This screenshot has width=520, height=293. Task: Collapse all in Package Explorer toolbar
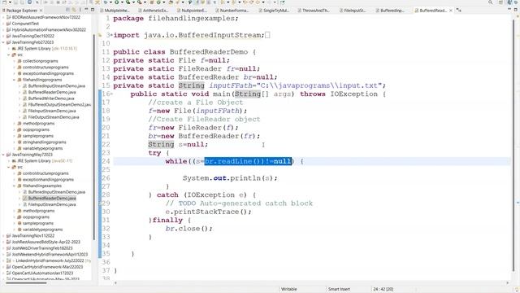click(x=67, y=11)
